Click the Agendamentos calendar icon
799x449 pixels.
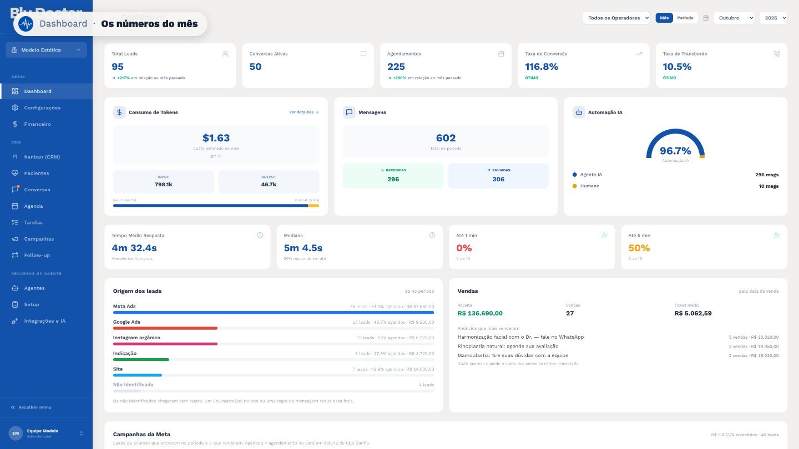click(x=501, y=54)
